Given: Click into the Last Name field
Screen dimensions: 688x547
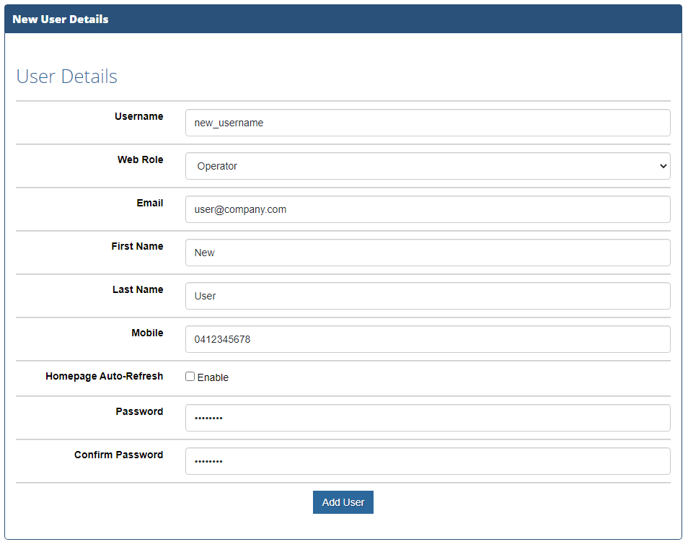Looking at the screenshot, I should [x=428, y=296].
